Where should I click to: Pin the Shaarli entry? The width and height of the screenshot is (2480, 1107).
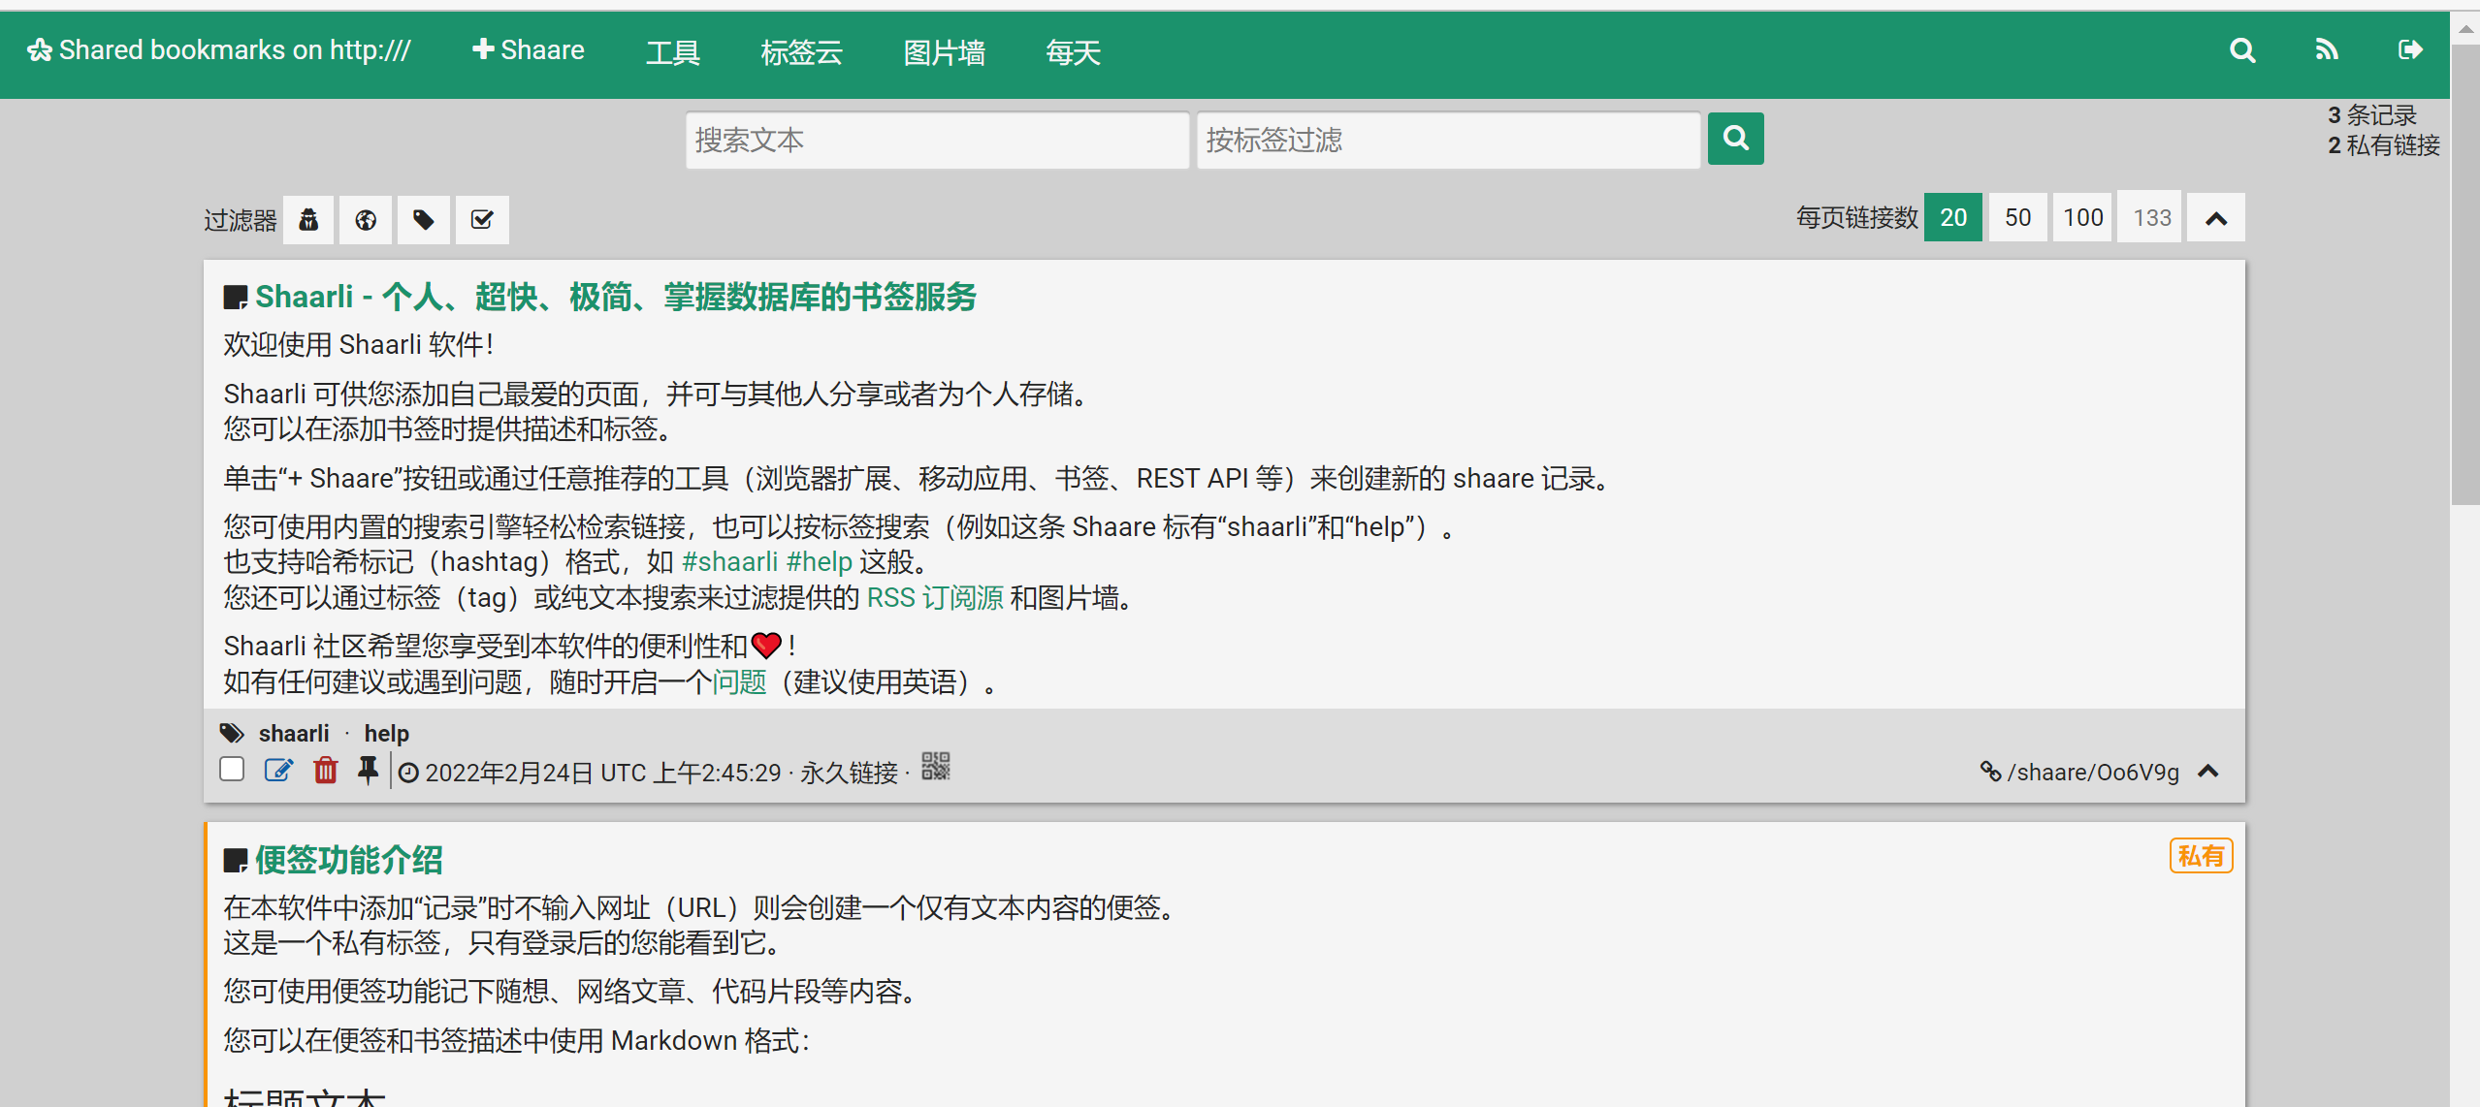(368, 771)
